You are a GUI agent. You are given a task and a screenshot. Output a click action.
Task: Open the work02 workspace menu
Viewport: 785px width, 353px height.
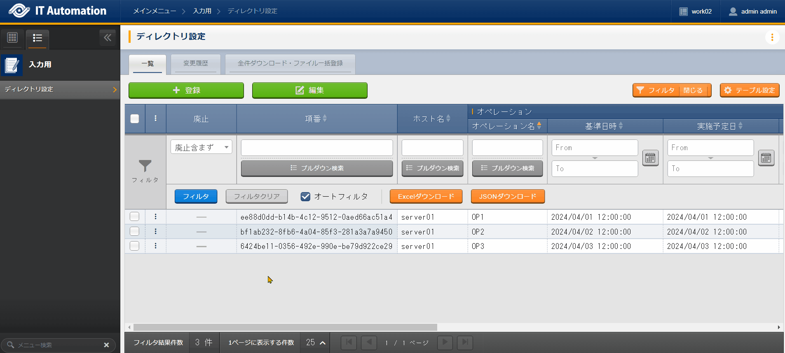pyautogui.click(x=696, y=12)
